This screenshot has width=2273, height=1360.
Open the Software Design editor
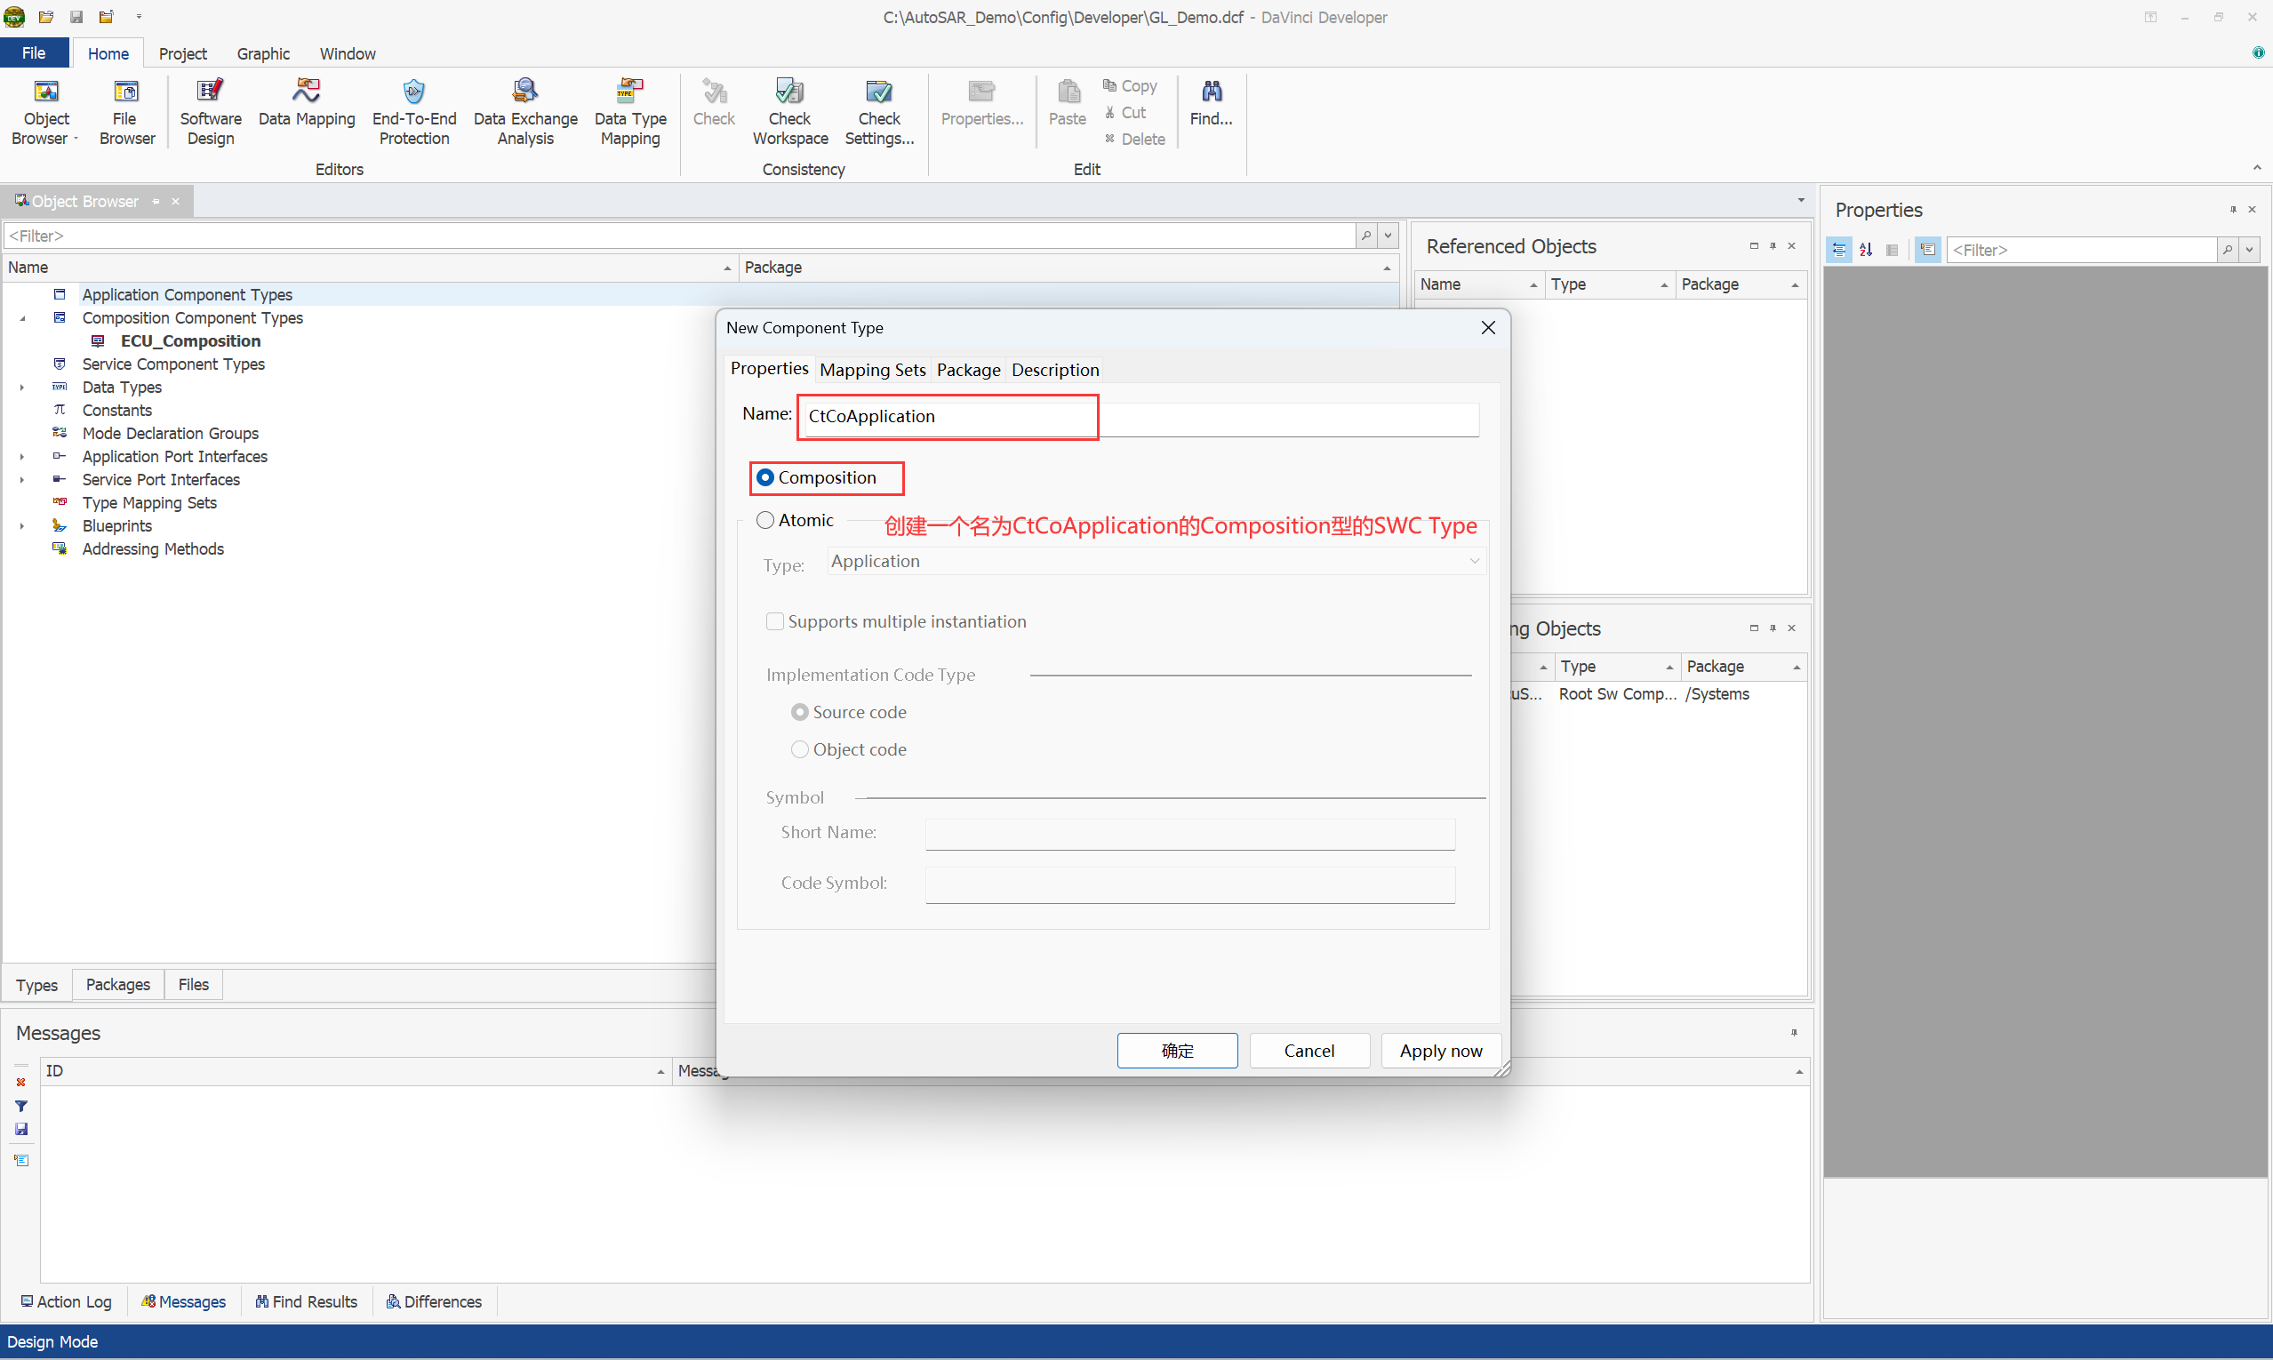210,111
